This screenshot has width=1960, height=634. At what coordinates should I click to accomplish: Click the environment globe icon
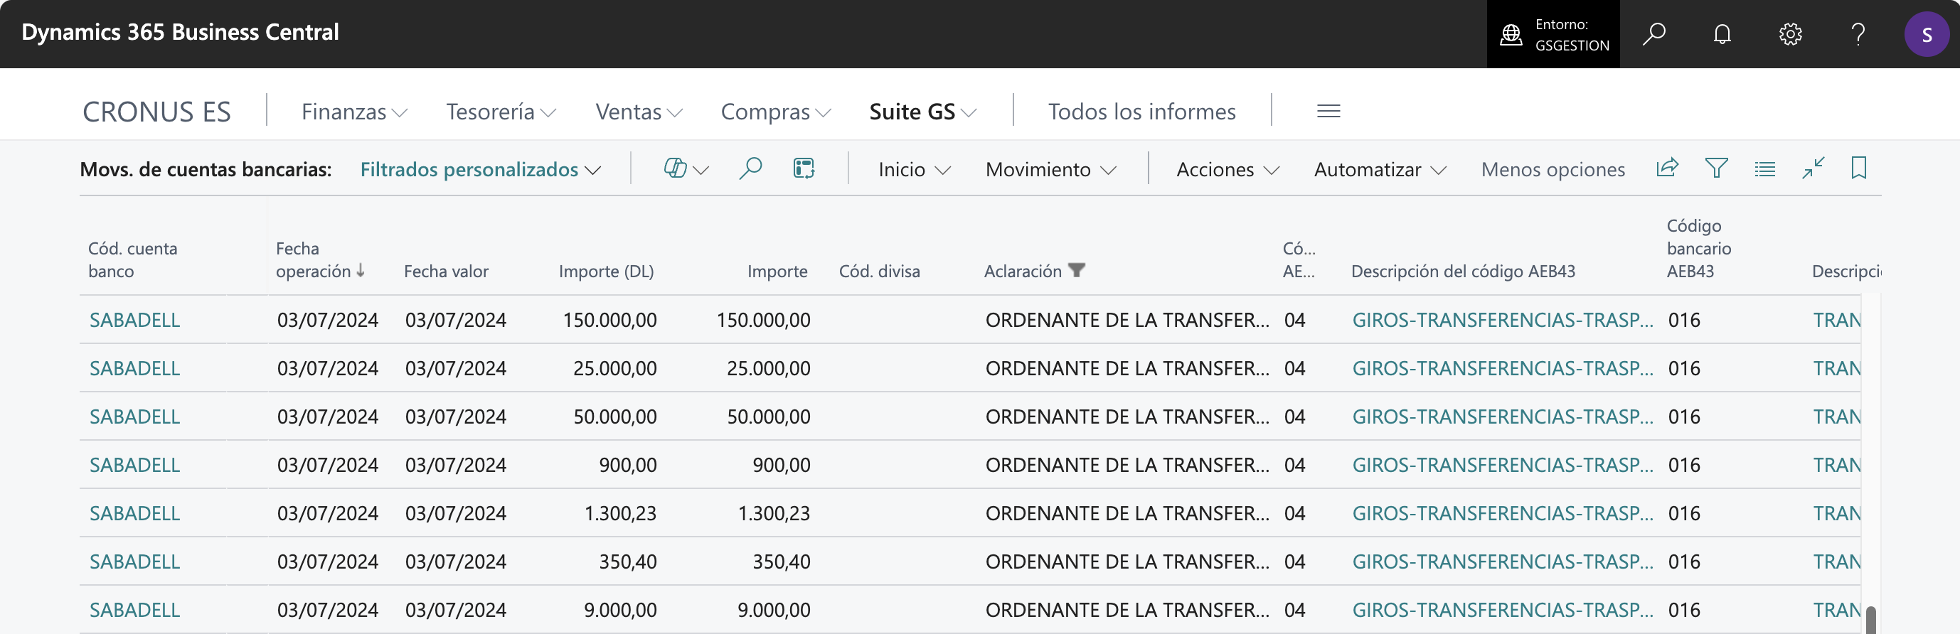(x=1511, y=34)
